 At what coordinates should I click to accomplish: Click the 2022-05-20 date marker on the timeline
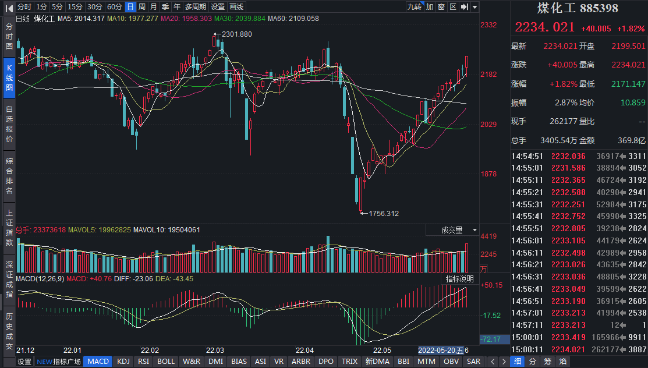pos(441,351)
